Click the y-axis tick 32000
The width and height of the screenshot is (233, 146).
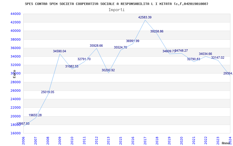[x=15, y=65]
